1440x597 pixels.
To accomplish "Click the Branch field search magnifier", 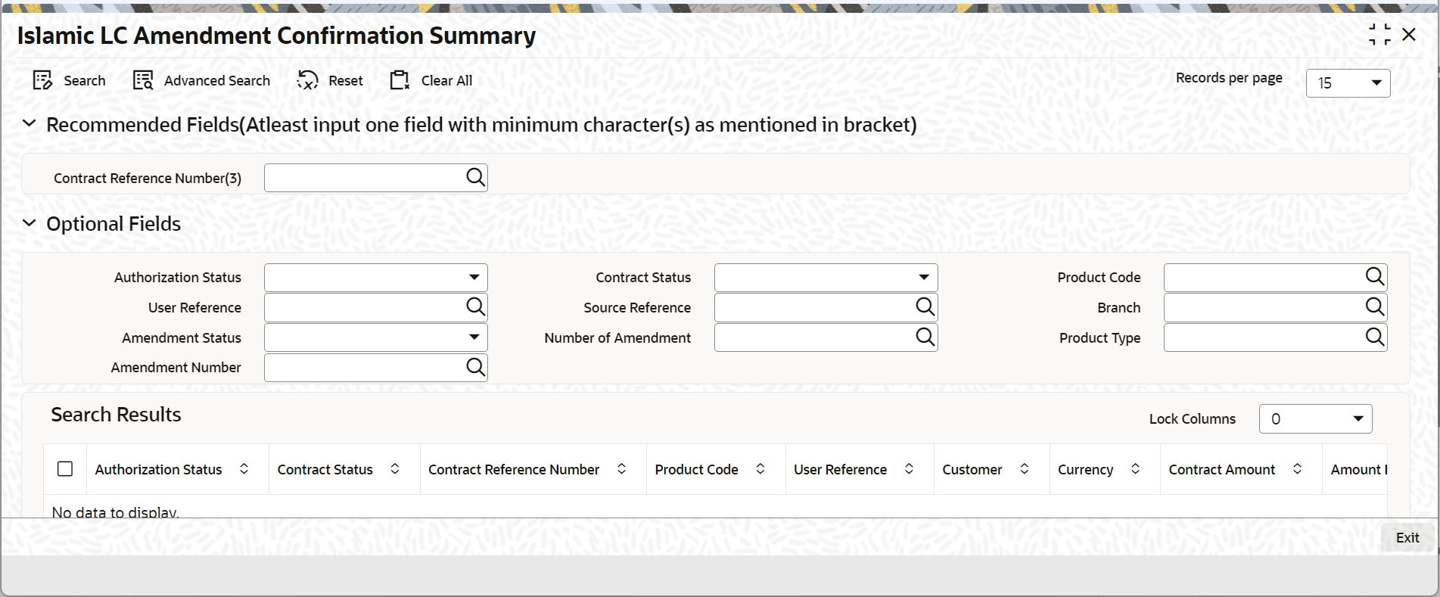I will click(1375, 306).
